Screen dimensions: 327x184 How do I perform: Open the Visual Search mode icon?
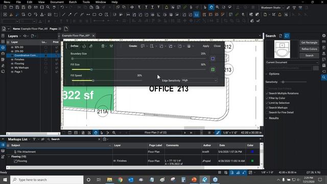pos(287,36)
